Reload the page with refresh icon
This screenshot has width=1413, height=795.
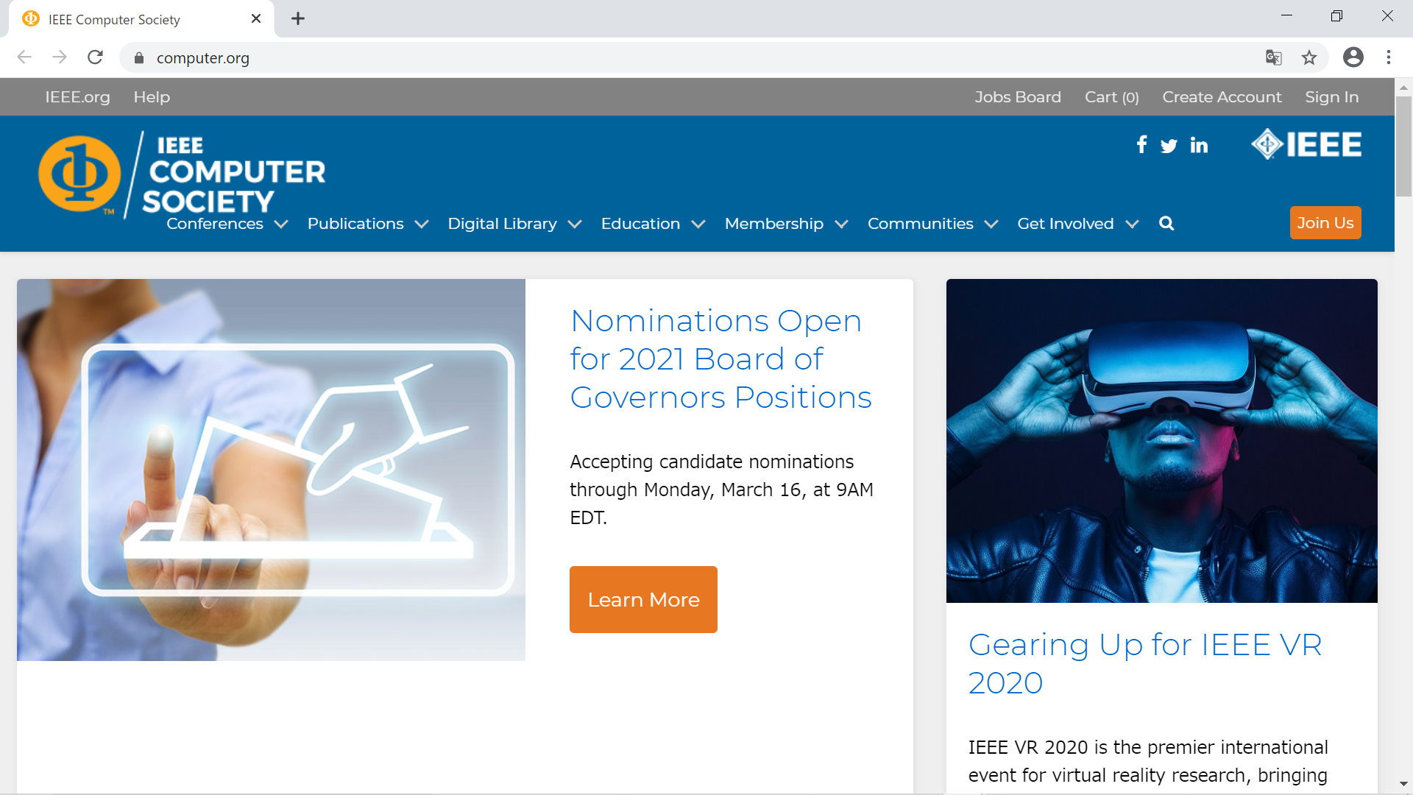pos(95,57)
